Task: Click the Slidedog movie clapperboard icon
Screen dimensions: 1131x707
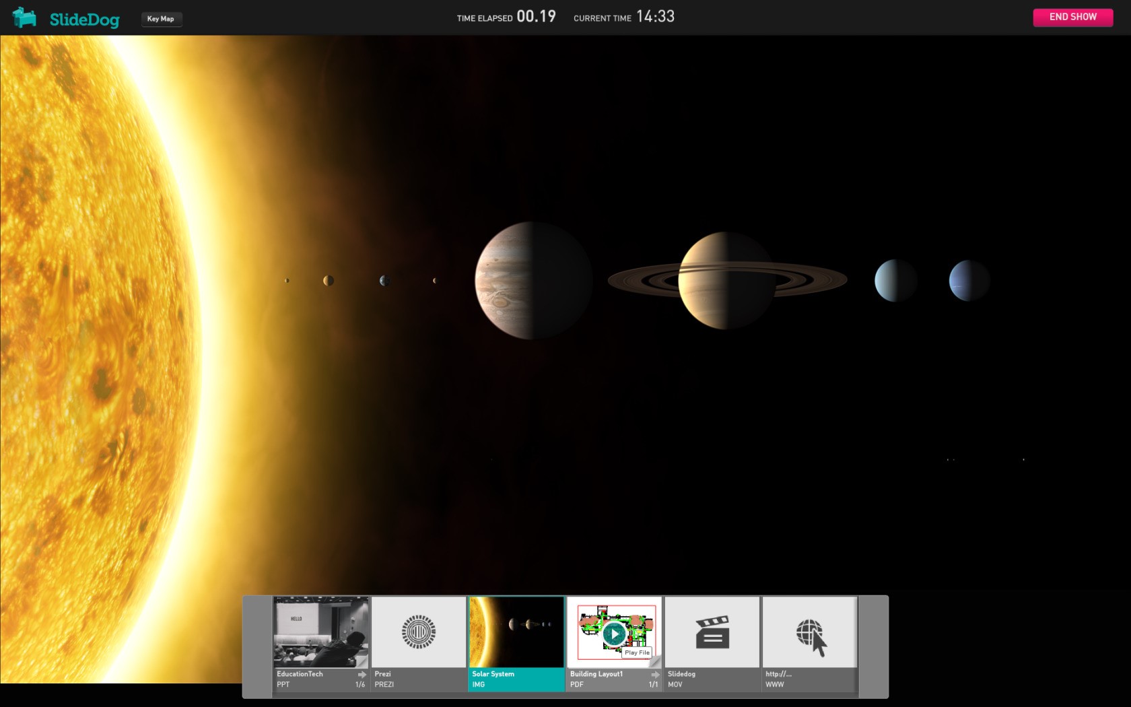Action: click(712, 632)
